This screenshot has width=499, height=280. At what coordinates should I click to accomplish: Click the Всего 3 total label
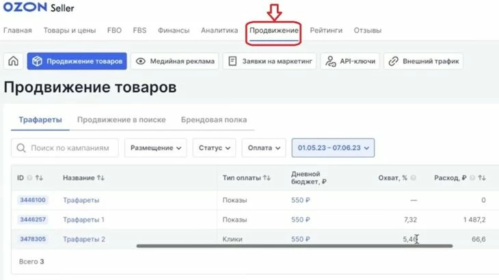pos(31,262)
